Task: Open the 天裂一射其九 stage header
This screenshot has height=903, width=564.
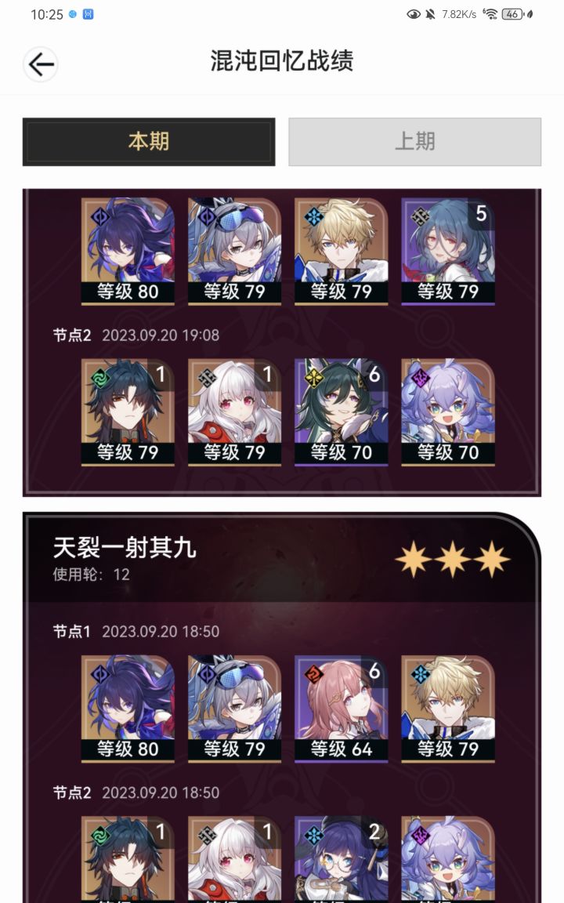Action: pos(281,558)
